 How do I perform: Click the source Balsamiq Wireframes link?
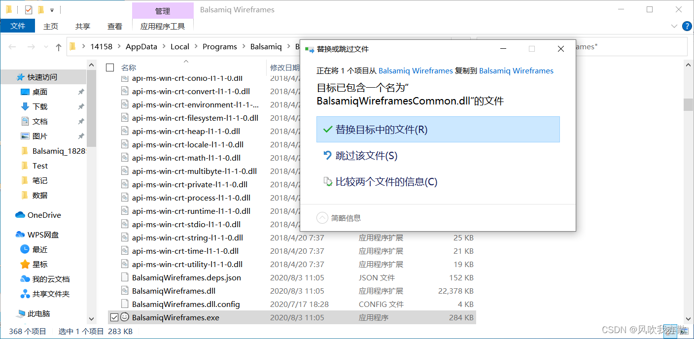click(416, 71)
